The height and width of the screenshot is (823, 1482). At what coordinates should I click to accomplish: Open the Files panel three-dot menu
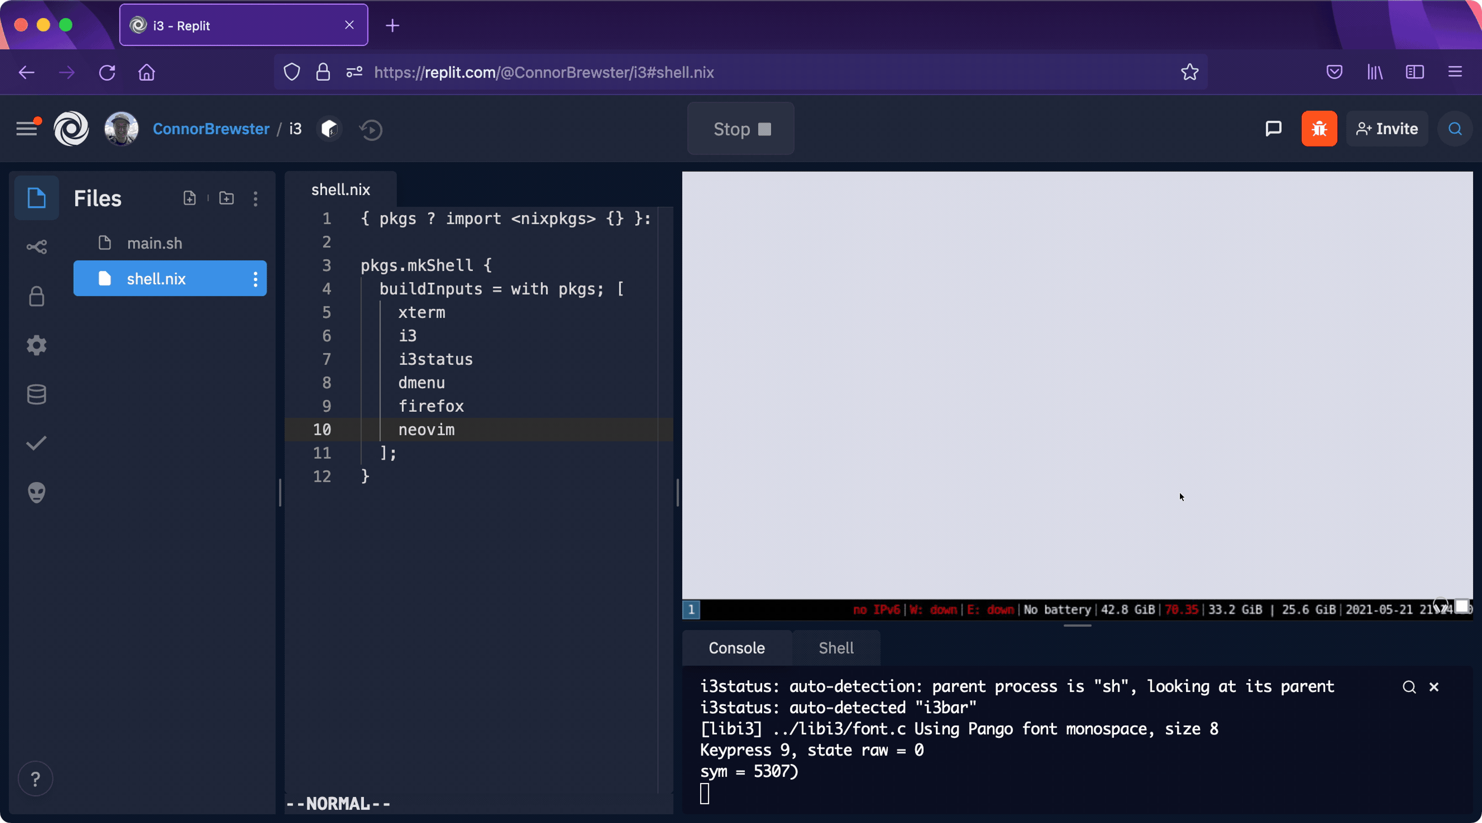coord(255,198)
